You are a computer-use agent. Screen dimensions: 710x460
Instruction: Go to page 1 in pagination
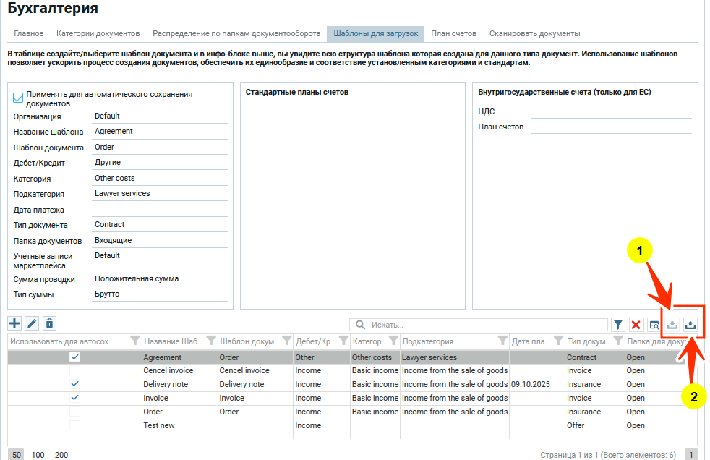[691, 455]
